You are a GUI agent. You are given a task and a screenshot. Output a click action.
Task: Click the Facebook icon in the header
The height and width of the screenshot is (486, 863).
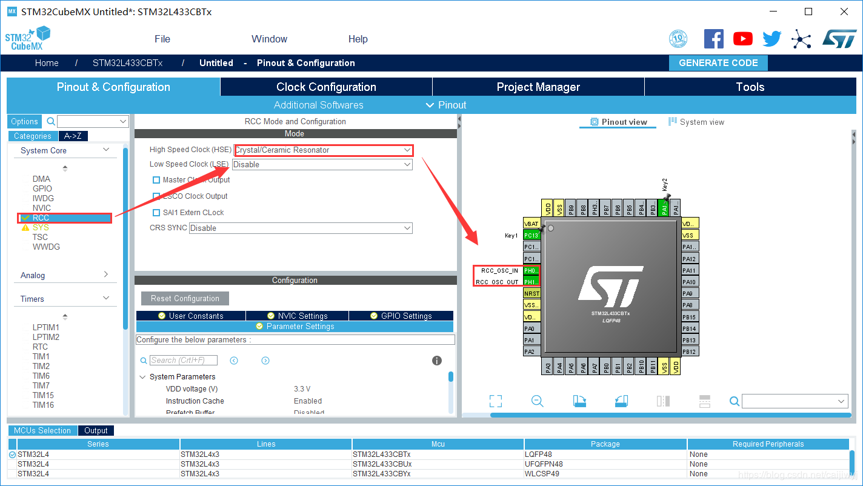713,39
